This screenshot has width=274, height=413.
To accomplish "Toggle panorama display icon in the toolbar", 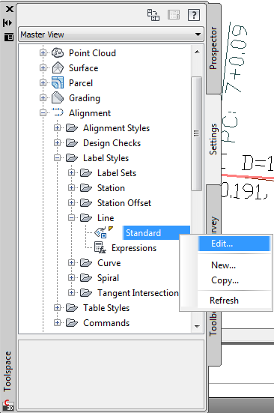I will [x=174, y=15].
